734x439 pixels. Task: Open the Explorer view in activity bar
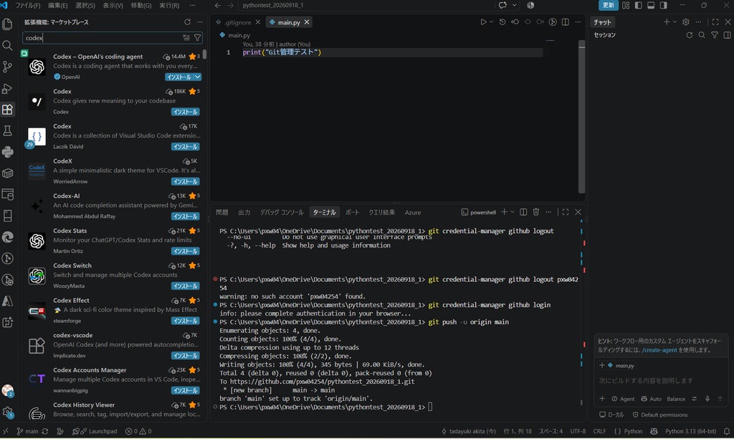(7, 24)
